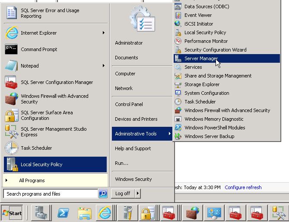Click firewall brick-wall icon in the taskbar
This screenshot has height=222, width=289.
coord(192,213)
